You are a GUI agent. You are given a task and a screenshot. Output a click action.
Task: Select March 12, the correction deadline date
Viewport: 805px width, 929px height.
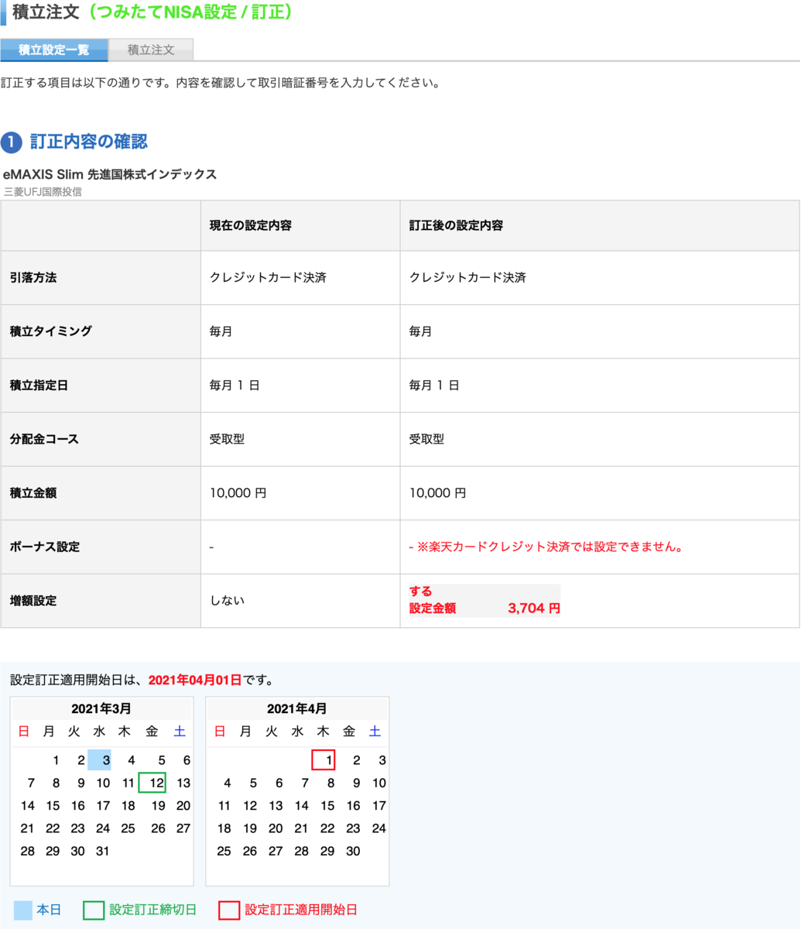(x=155, y=783)
